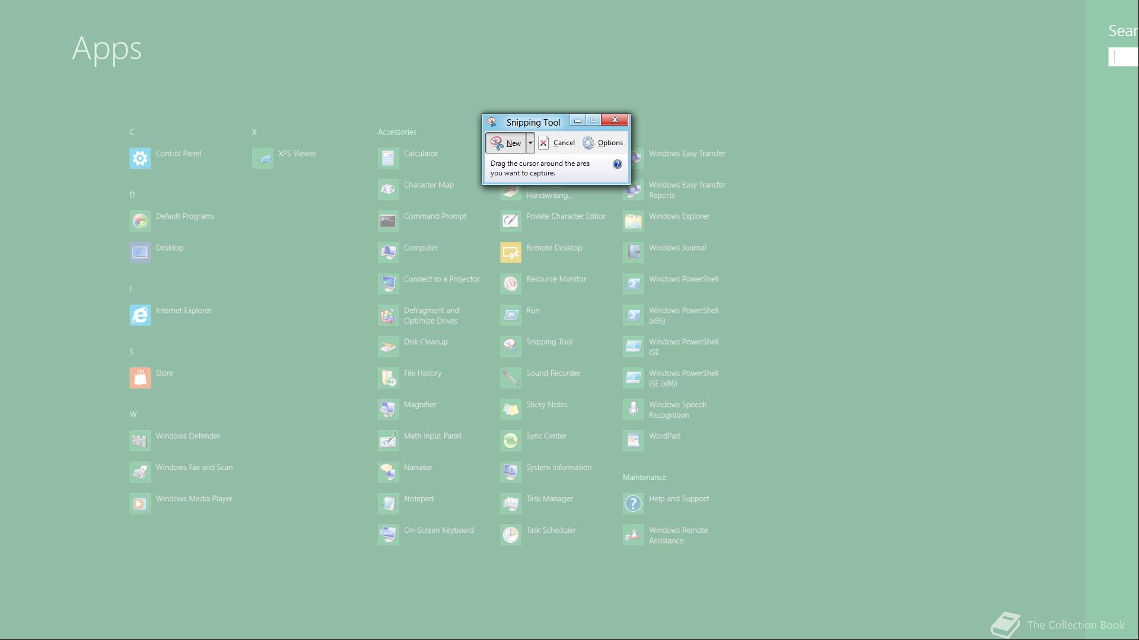Launch Defragment and Optimize Drives icon
This screenshot has height=640, width=1139.
click(x=389, y=315)
